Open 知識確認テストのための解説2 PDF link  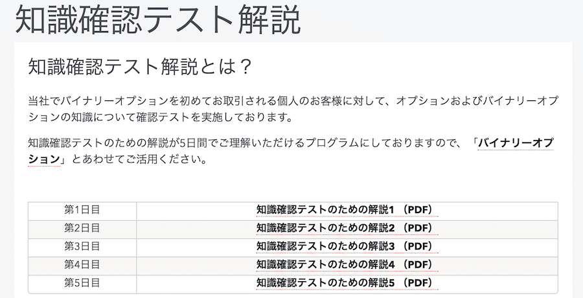click(347, 228)
